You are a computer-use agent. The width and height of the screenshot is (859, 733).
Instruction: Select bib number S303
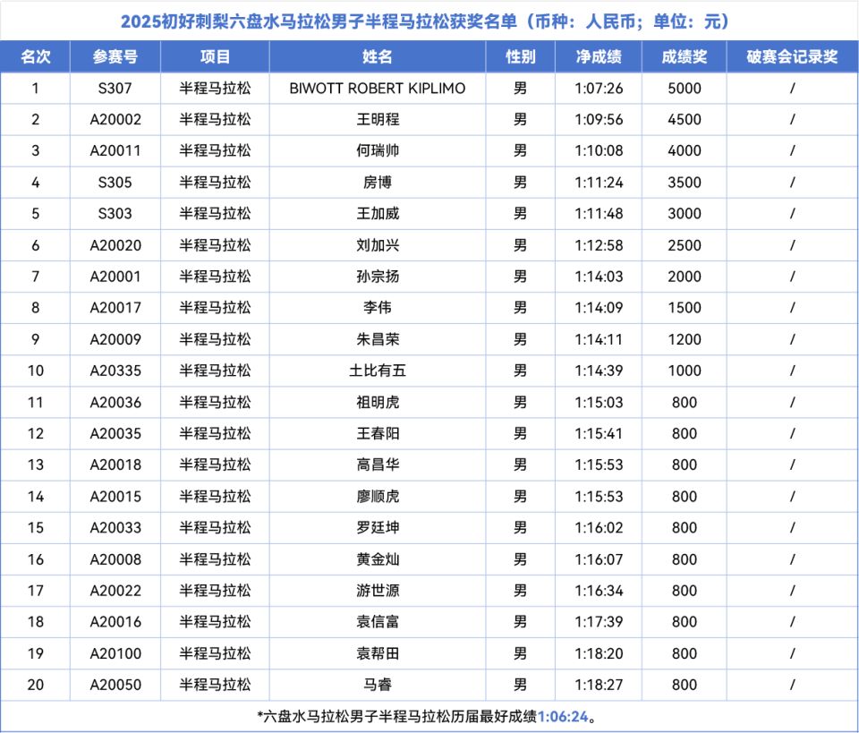point(115,214)
